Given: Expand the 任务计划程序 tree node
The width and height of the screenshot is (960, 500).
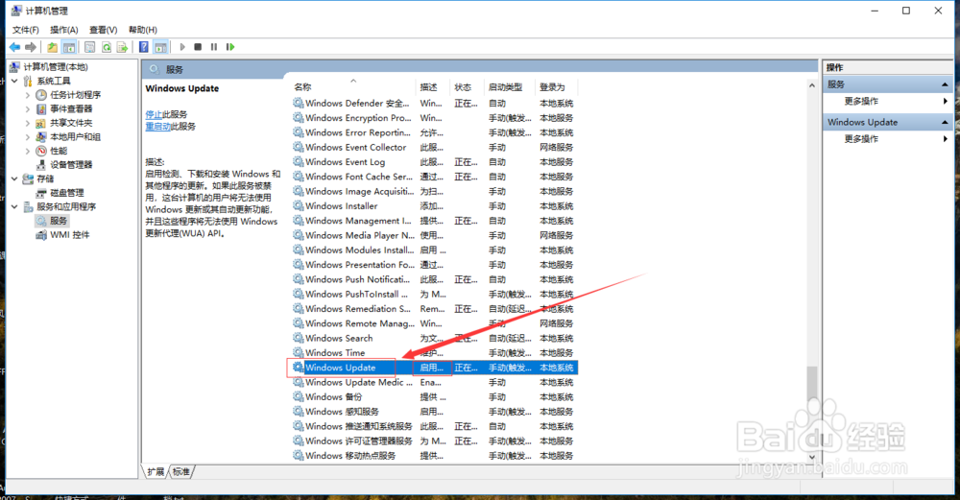Looking at the screenshot, I should (x=28, y=95).
